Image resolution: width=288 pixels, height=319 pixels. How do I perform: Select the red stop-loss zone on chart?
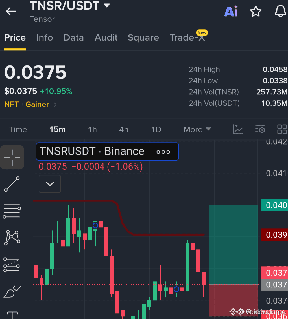[x=233, y=300]
